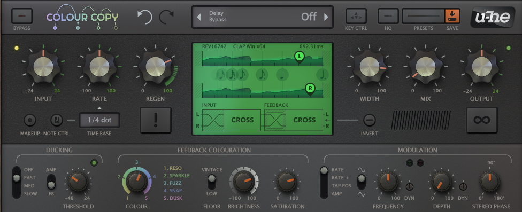Image resolution: width=522 pixels, height=212 pixels.
Task: Set modulation target to Rate
Action: click(x=337, y=170)
